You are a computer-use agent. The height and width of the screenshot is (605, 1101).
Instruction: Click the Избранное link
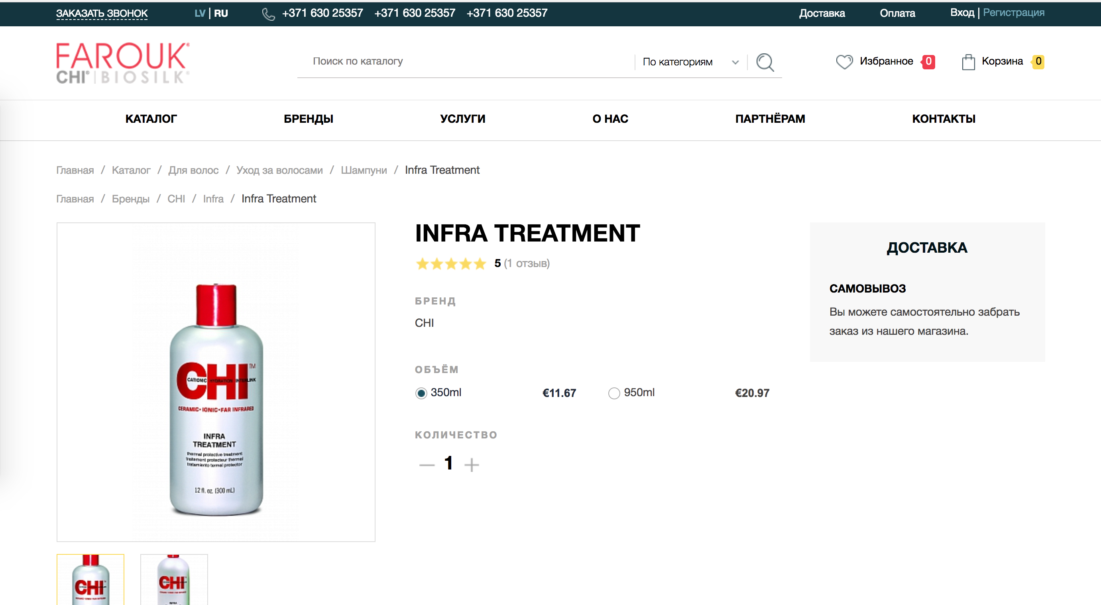click(x=887, y=61)
